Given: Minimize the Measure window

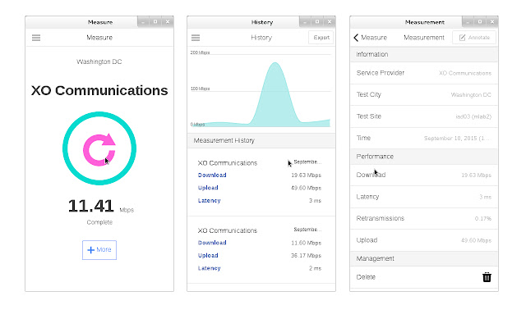Looking at the screenshot, I should tap(143, 22).
